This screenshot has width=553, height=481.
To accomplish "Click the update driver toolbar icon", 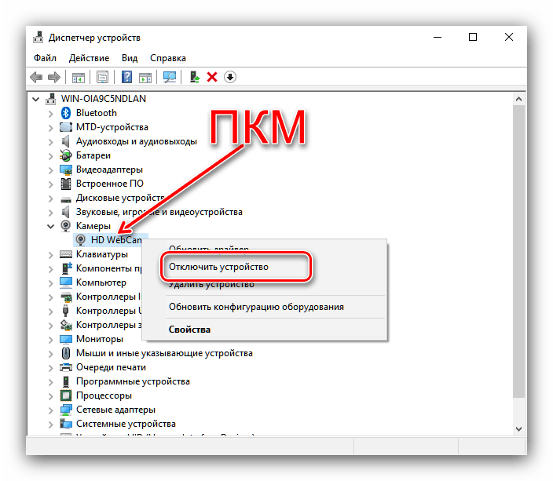I will pos(195,77).
